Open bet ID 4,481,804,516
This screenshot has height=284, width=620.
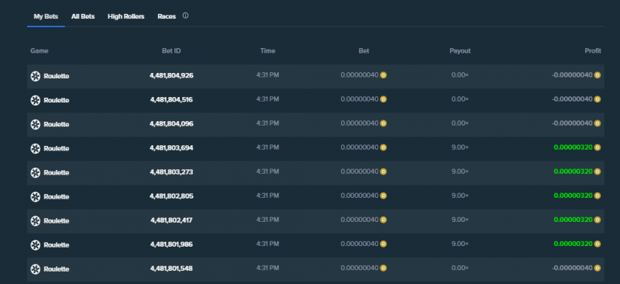pos(171,99)
